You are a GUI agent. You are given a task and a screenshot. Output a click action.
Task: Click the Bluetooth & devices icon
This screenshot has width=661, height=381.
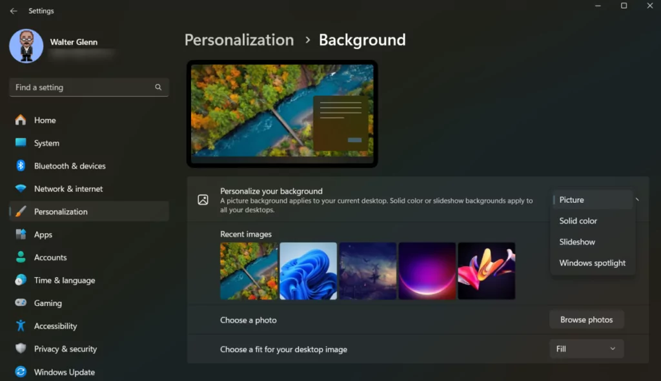pos(20,166)
